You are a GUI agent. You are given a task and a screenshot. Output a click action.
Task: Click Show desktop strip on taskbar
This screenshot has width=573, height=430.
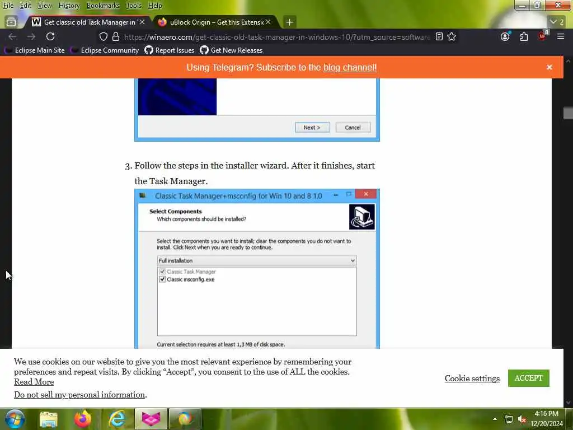(x=570, y=419)
